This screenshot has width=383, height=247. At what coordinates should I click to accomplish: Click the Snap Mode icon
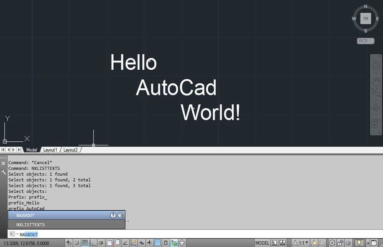tap(76, 242)
